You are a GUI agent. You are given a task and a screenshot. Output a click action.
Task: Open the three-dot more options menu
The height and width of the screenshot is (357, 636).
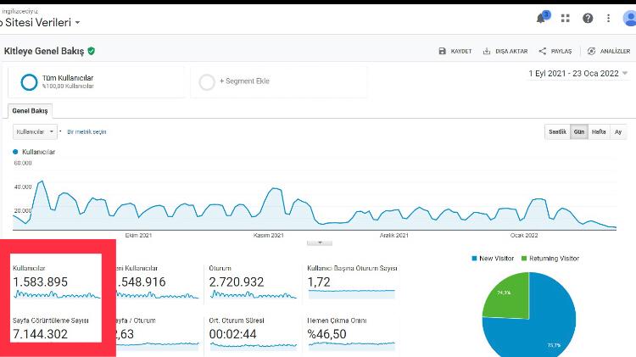609,18
